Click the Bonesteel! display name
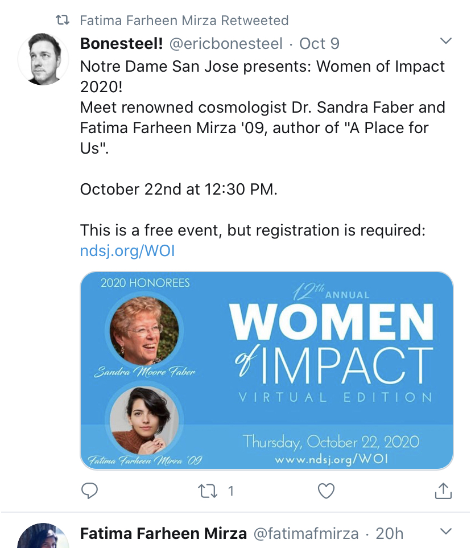The height and width of the screenshot is (548, 471). [x=122, y=44]
